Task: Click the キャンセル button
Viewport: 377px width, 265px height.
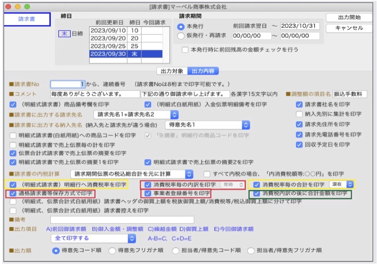Action: pyautogui.click(x=349, y=28)
